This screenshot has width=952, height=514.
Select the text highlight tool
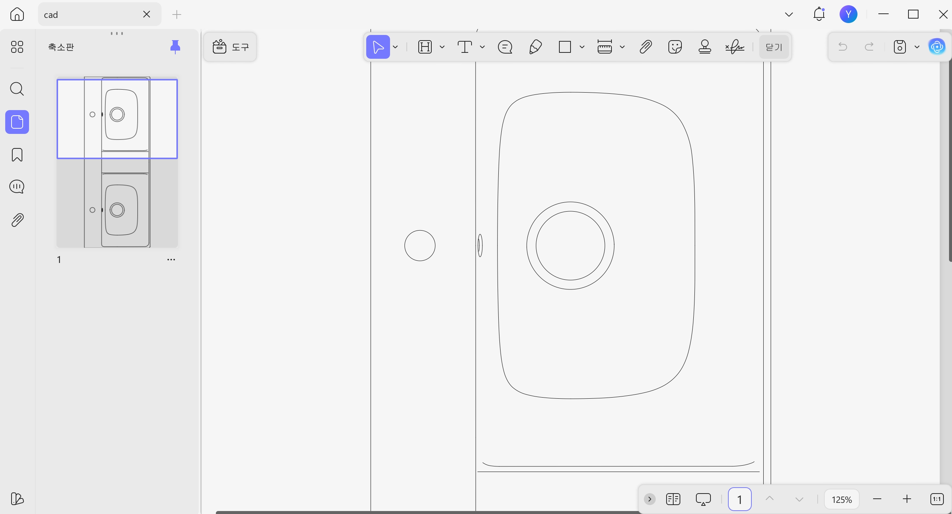[x=425, y=47]
